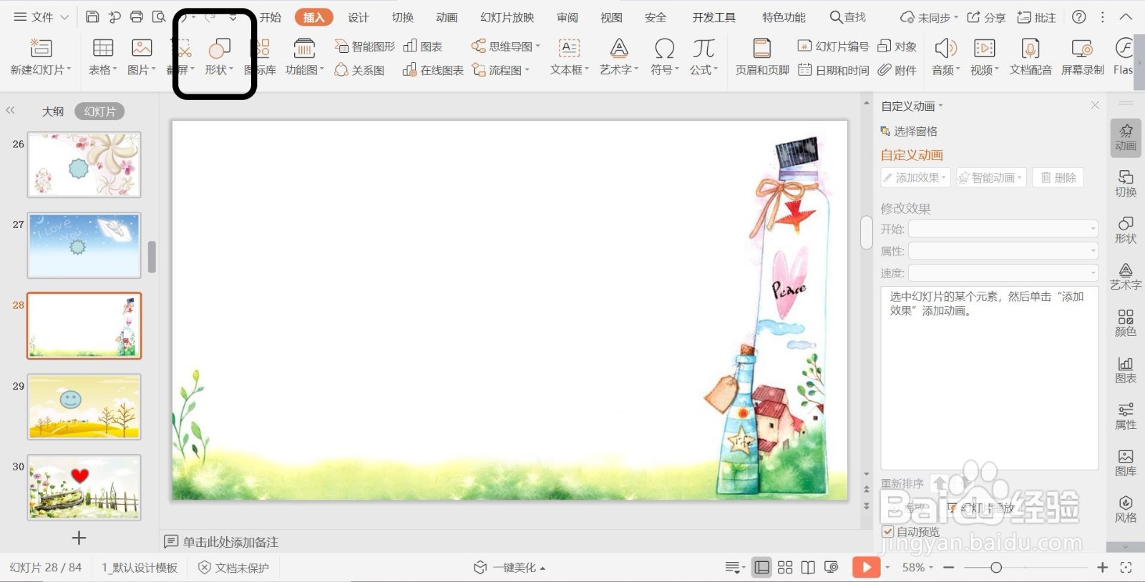Zoom out with the minus button
Image resolution: width=1145 pixels, height=582 pixels.
point(949,568)
